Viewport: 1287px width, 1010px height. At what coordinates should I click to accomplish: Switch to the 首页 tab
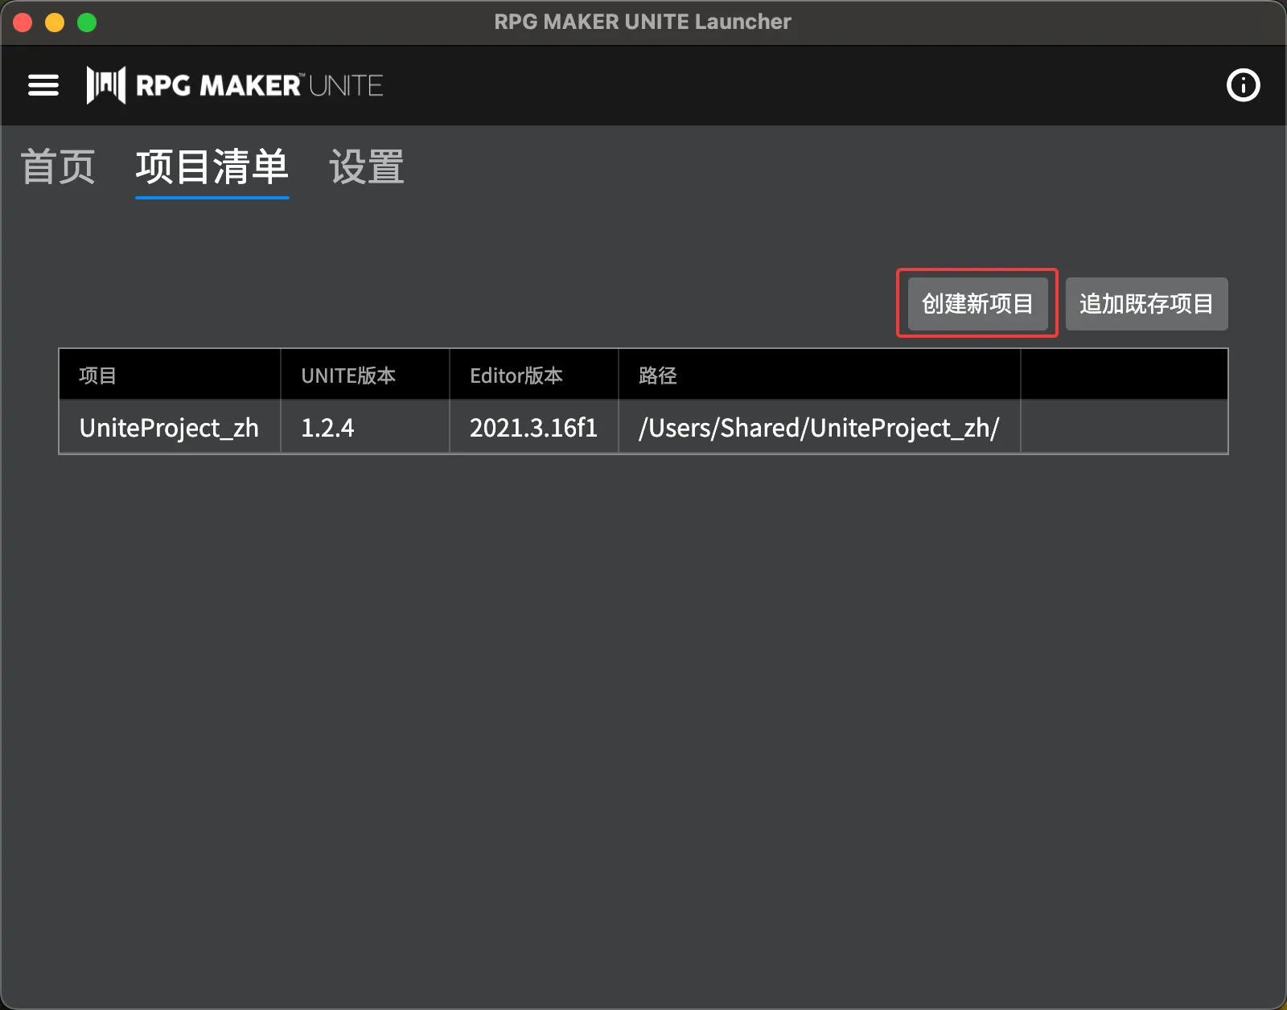[58, 167]
